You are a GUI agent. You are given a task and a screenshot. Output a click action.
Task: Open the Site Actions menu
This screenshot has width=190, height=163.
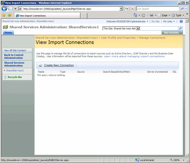point(172,33)
